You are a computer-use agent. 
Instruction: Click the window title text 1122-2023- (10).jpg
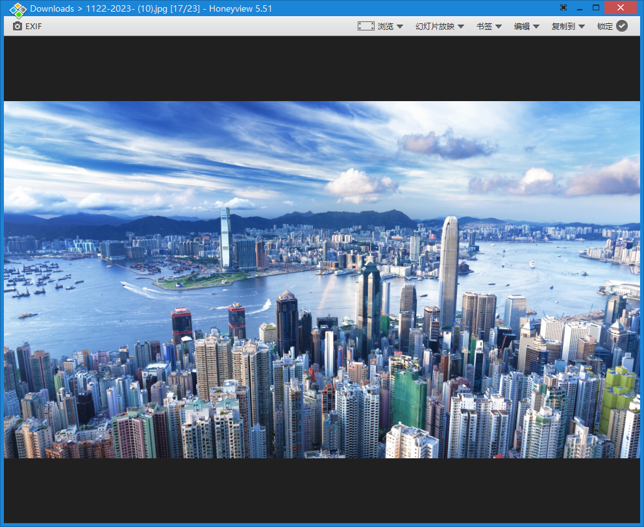point(127,8)
